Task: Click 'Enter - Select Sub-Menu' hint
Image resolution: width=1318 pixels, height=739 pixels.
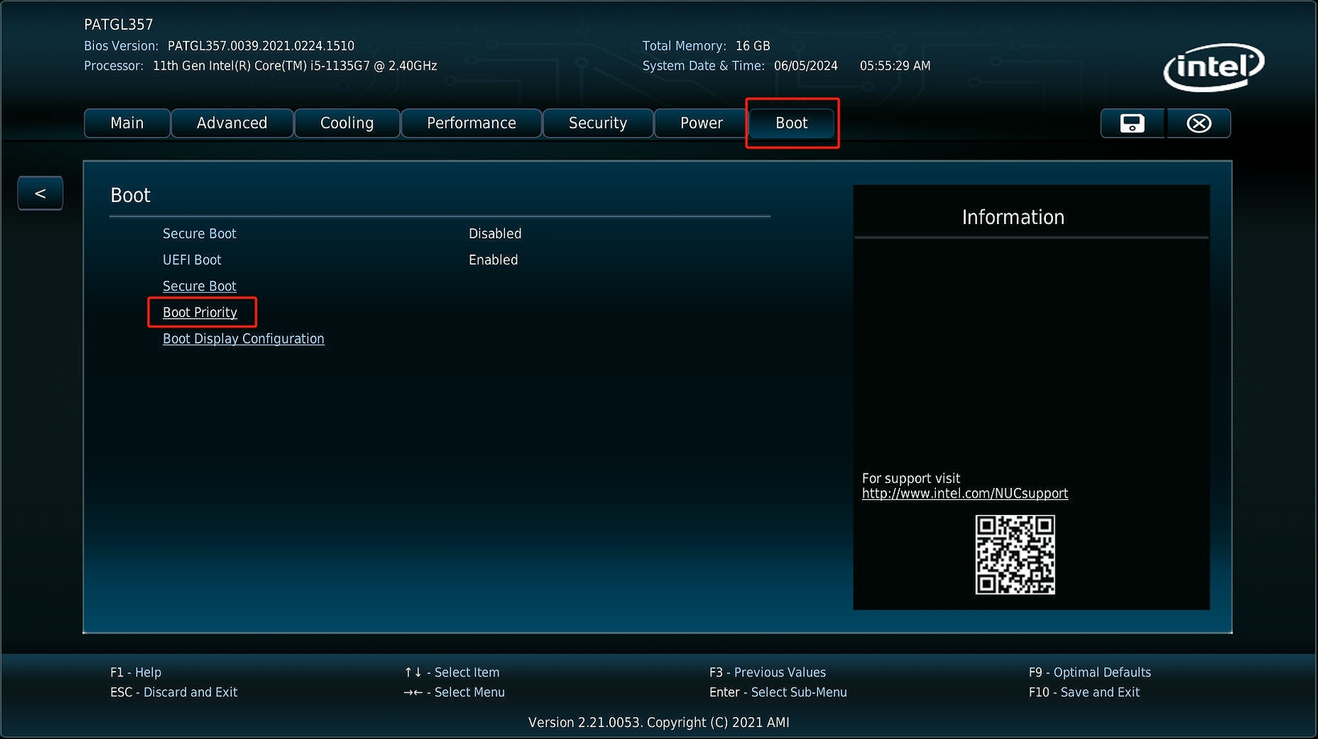Action: click(778, 692)
